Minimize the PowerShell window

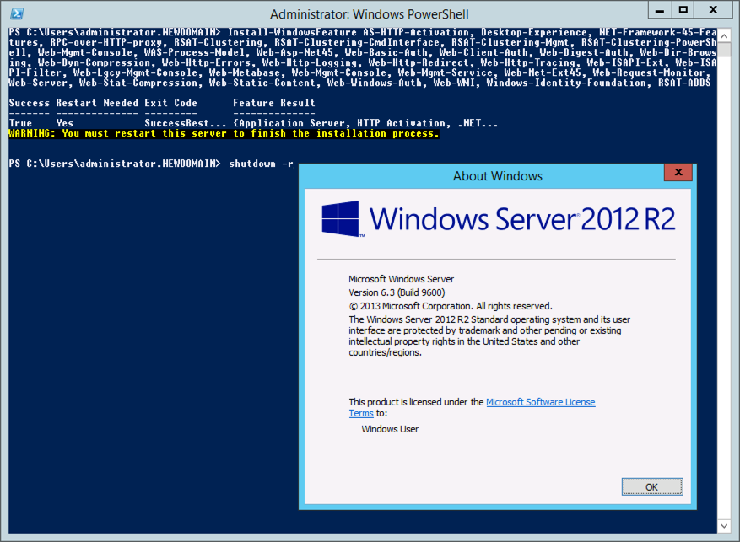660,10
